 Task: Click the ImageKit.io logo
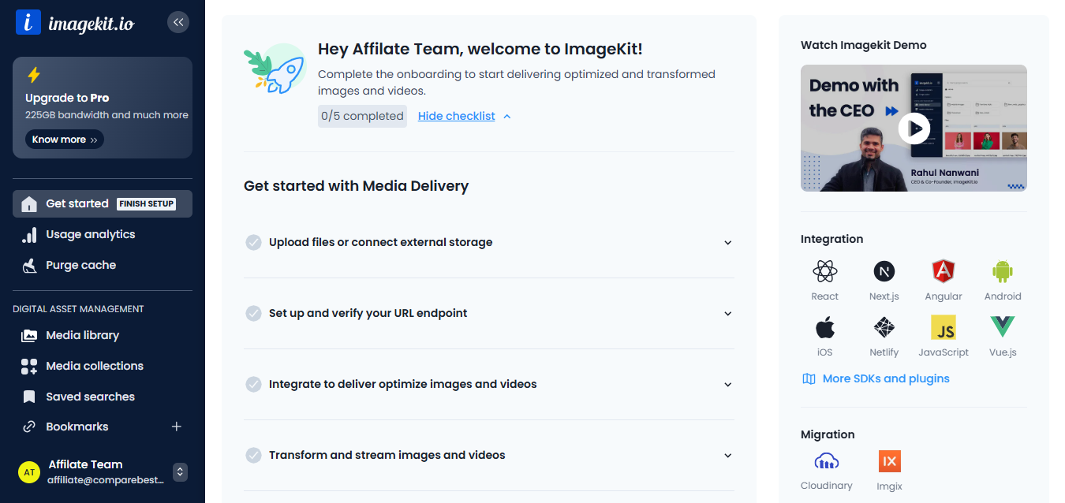tap(75, 22)
